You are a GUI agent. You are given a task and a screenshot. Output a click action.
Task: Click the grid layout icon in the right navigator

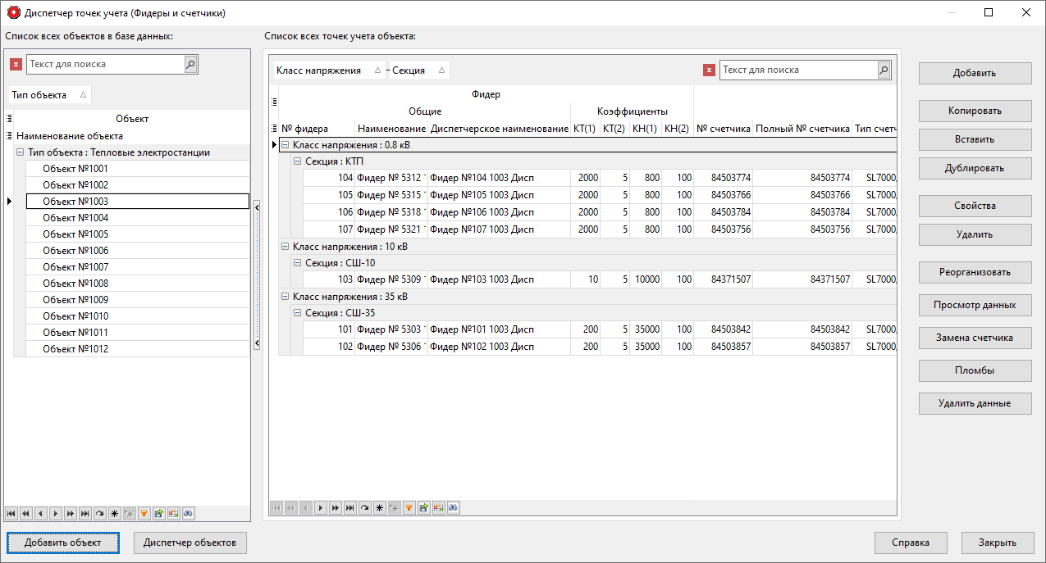coord(439,507)
